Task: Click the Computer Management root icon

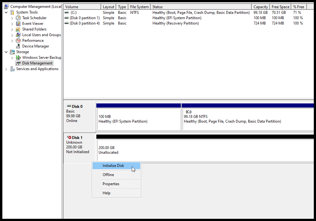Action: click(x=6, y=7)
